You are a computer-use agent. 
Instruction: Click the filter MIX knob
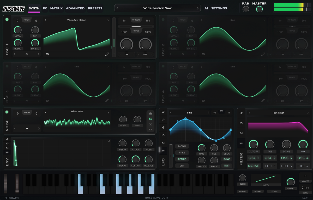click(303, 144)
